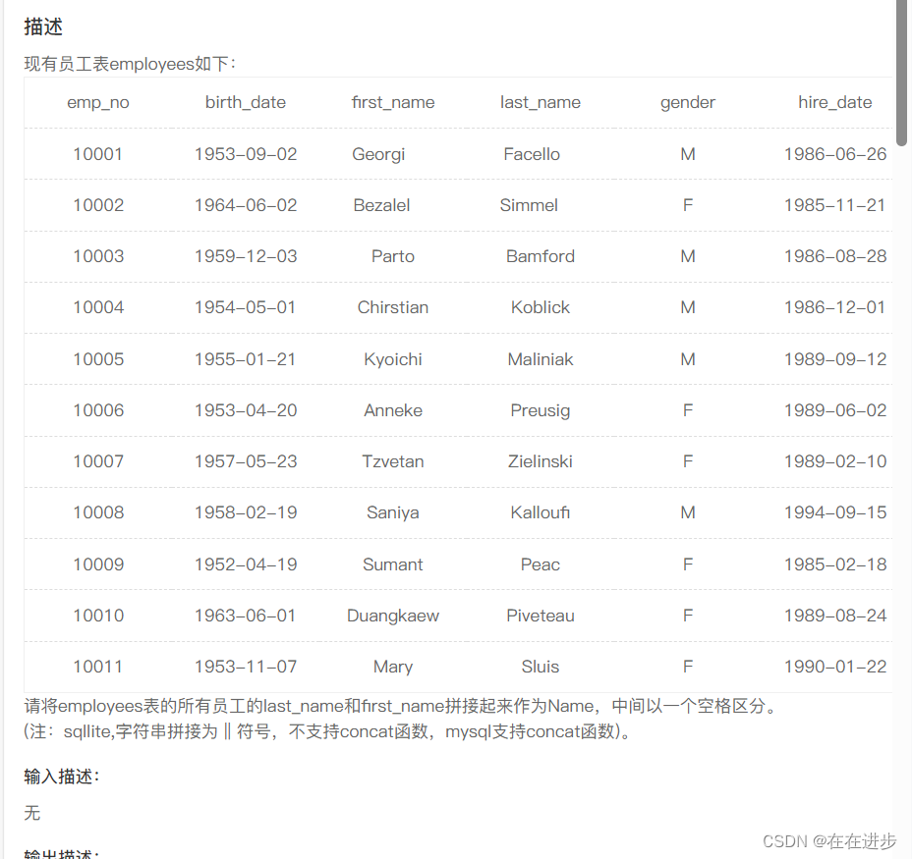912x859 pixels.
Task: Click the birth date 1963-06-01 of Duangkaew
Action: [245, 616]
